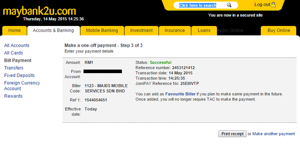Click the transaction time 14:25:35
The image size is (300, 144).
176,78
